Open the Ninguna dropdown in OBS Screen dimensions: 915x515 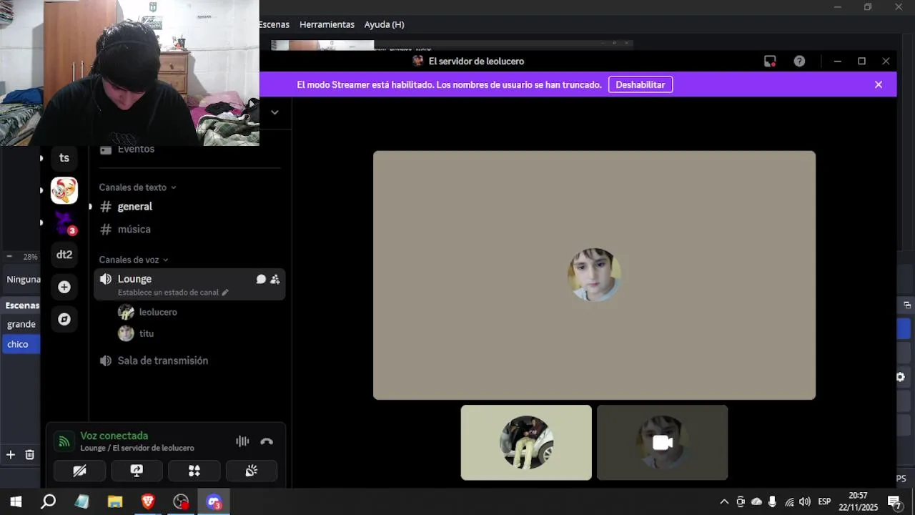click(21, 279)
